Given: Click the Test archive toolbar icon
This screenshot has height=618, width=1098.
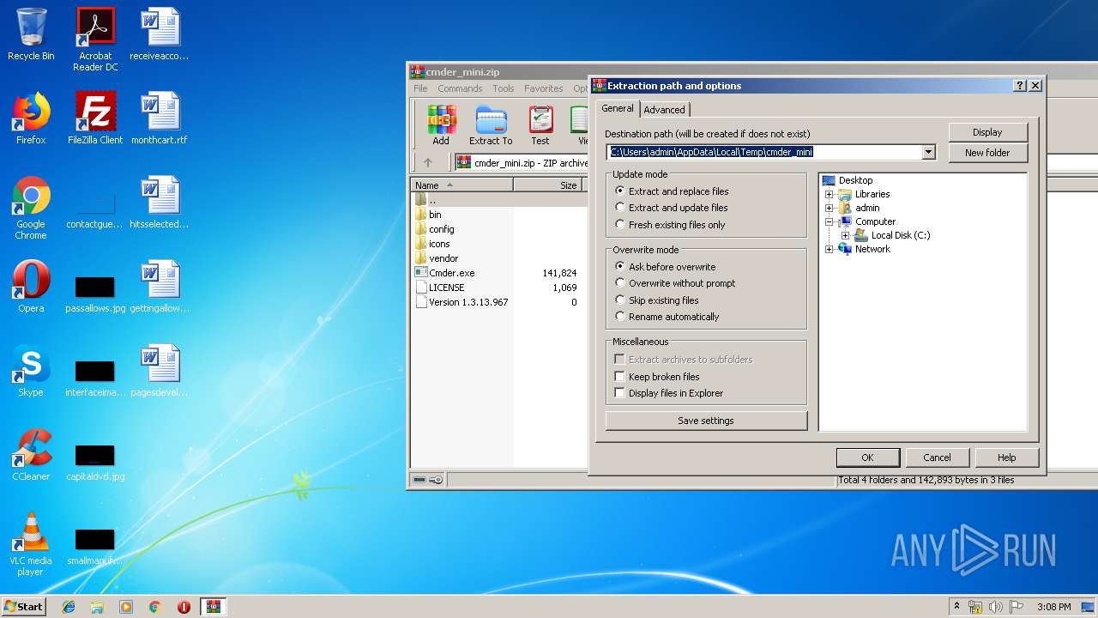Looking at the screenshot, I should (x=540, y=125).
